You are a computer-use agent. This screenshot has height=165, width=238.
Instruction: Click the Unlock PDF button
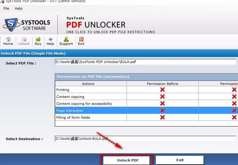pos(126,160)
